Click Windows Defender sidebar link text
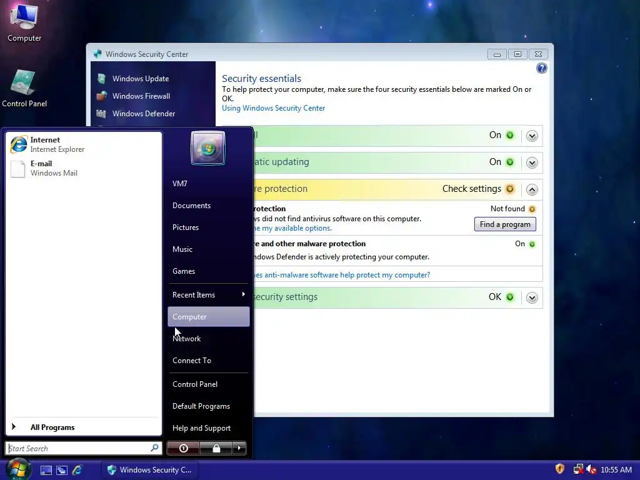This screenshot has height=480, width=640. [144, 114]
